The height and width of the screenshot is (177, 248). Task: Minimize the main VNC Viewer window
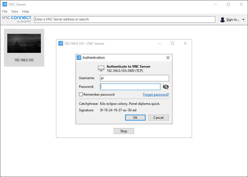pyautogui.click(x=216, y=4)
